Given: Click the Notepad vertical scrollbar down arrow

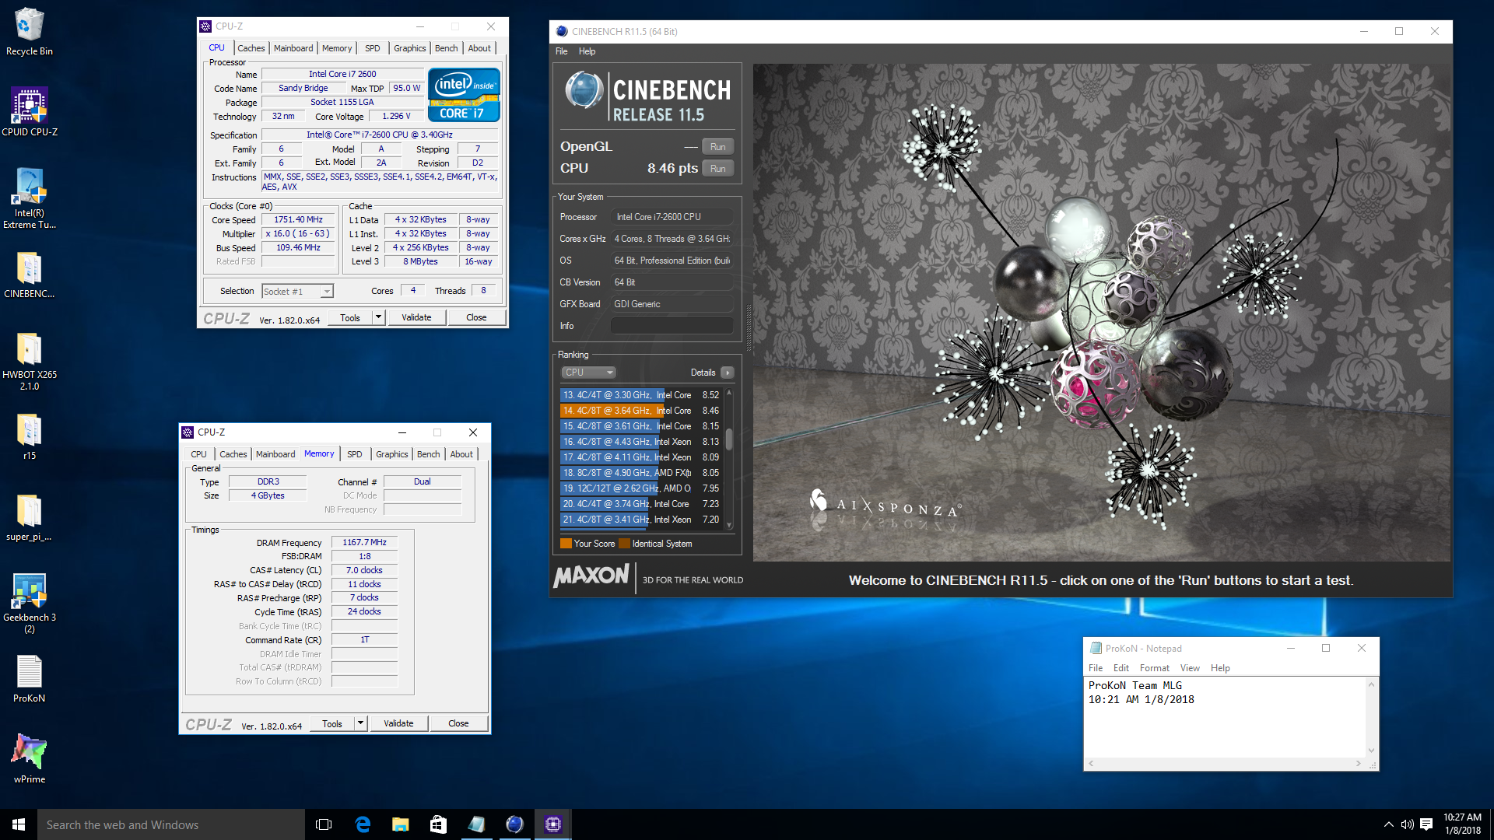Looking at the screenshot, I should pyautogui.click(x=1371, y=751).
